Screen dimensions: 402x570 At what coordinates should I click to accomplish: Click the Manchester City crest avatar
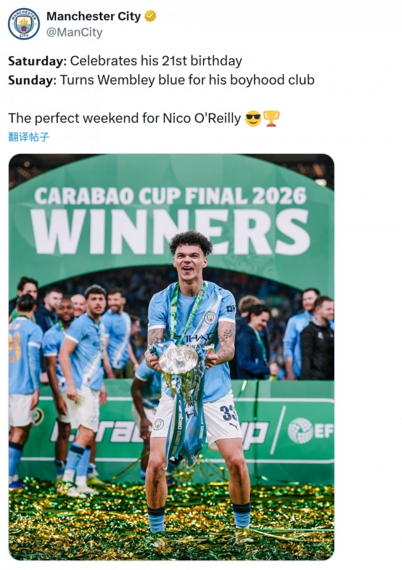pyautogui.click(x=24, y=24)
